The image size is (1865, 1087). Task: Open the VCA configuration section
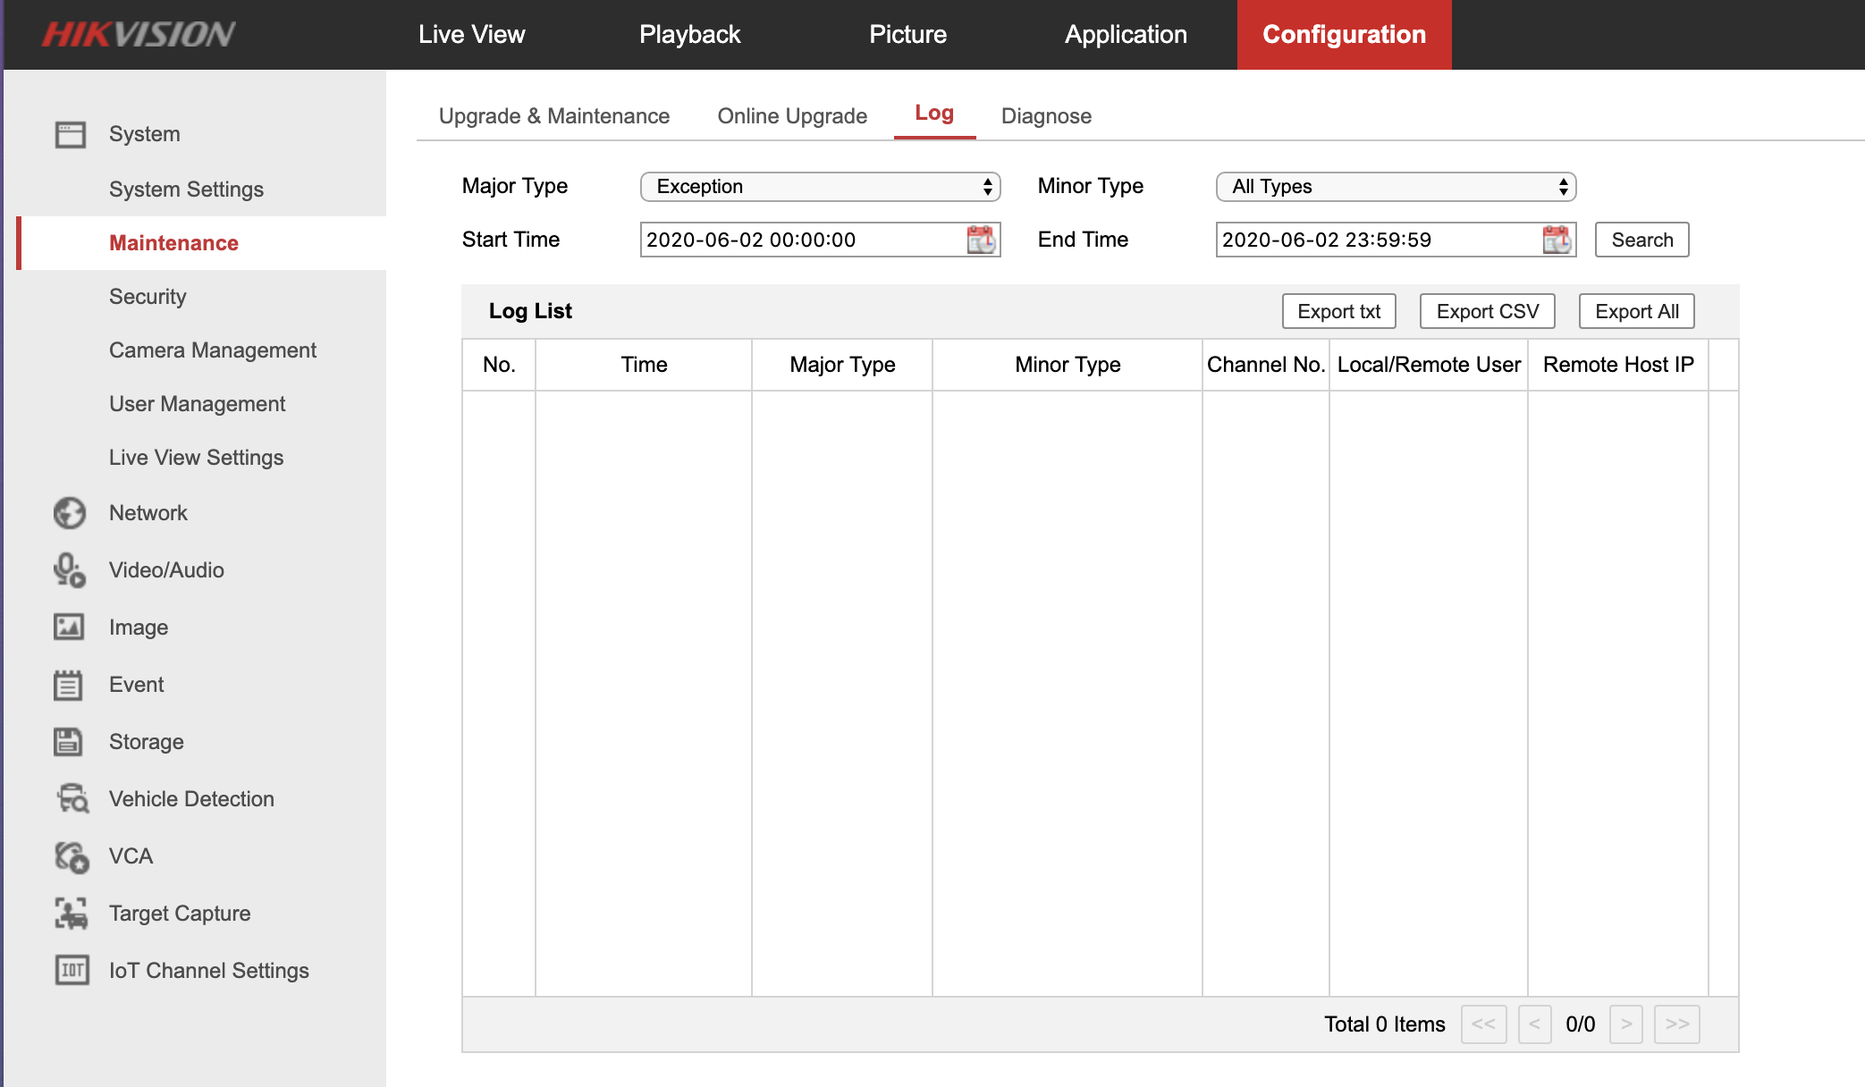point(130,855)
